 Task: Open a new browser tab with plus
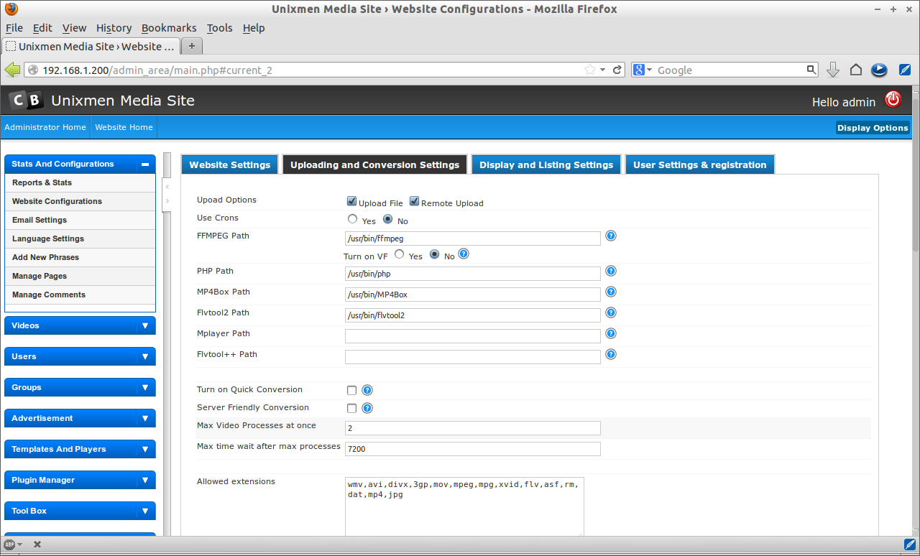(191, 46)
